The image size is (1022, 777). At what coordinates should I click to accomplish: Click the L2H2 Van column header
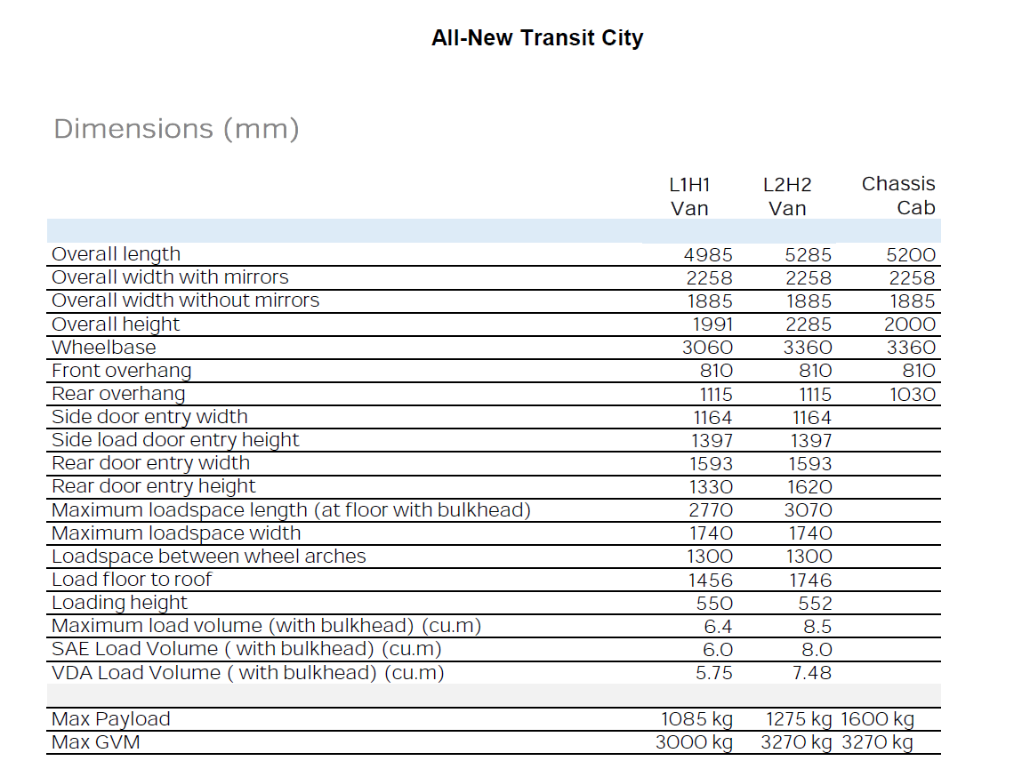(788, 196)
